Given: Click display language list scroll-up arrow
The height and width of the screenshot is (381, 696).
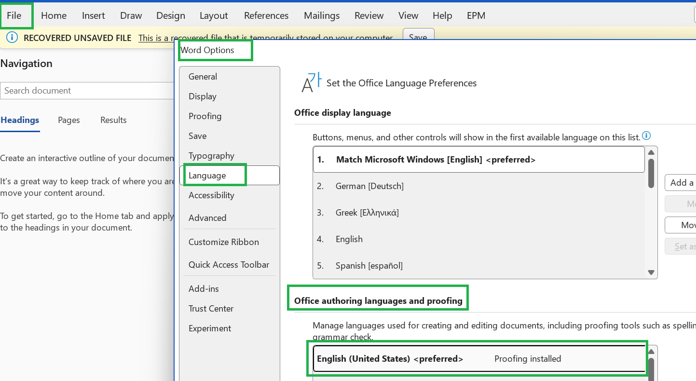Looking at the screenshot, I should (x=651, y=152).
